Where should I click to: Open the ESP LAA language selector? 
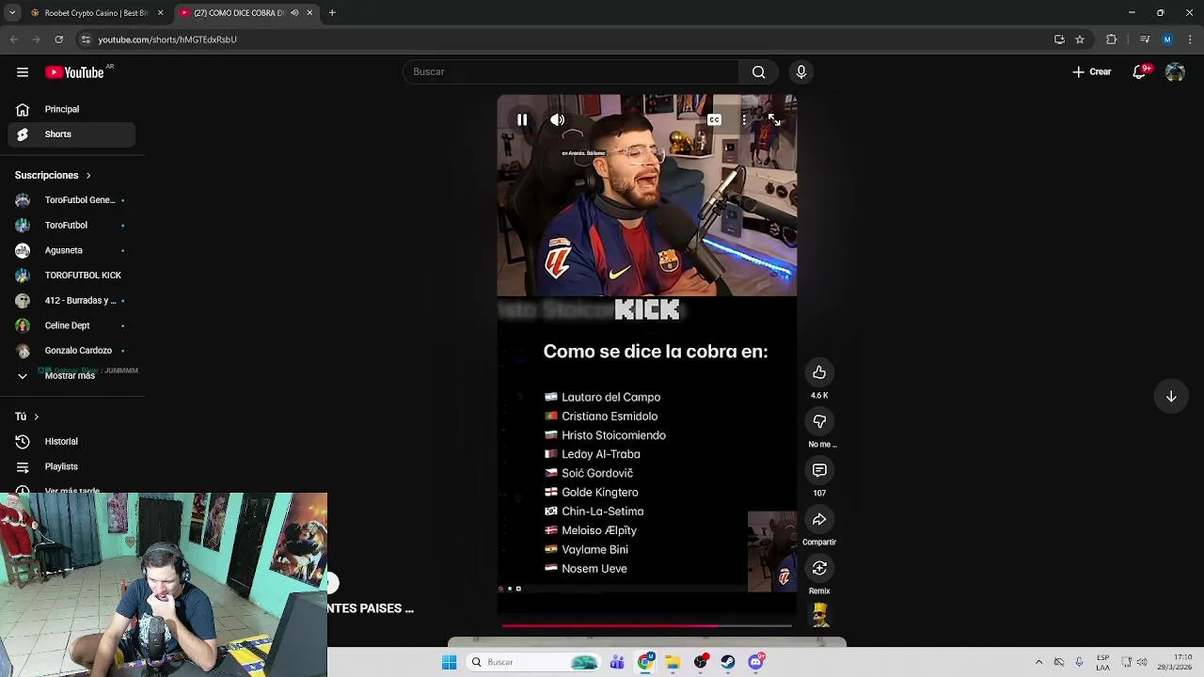(1102, 662)
